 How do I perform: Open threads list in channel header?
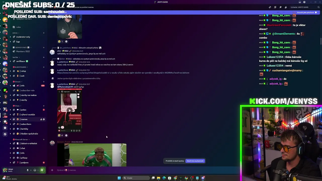click(270, 7)
